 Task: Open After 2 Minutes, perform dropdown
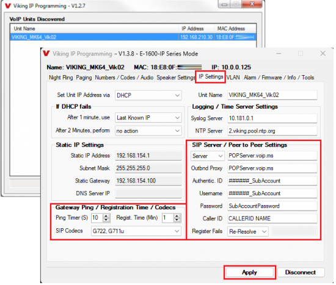click(x=148, y=131)
